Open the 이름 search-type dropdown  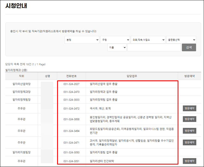117,48
